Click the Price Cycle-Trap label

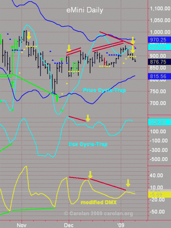104,90
